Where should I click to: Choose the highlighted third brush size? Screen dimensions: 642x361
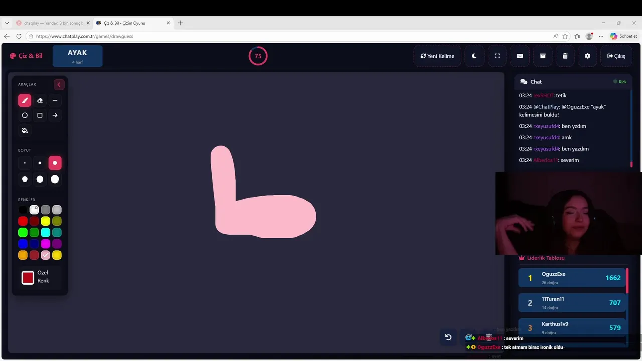click(x=55, y=163)
